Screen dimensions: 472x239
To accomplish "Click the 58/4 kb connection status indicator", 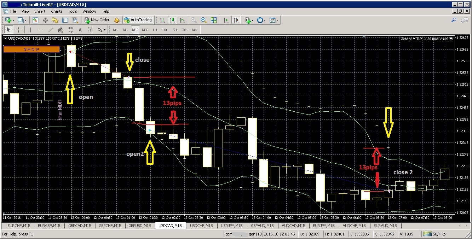I will (434, 234).
